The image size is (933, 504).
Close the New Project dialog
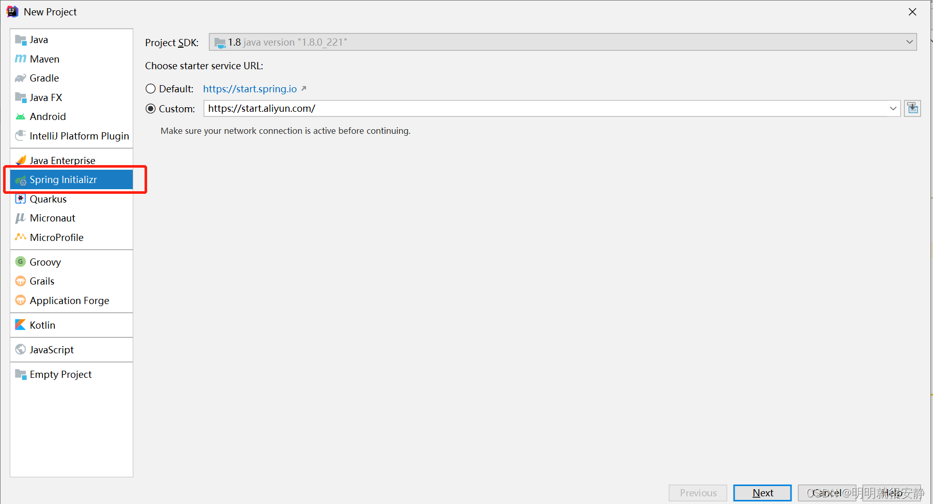click(x=912, y=12)
